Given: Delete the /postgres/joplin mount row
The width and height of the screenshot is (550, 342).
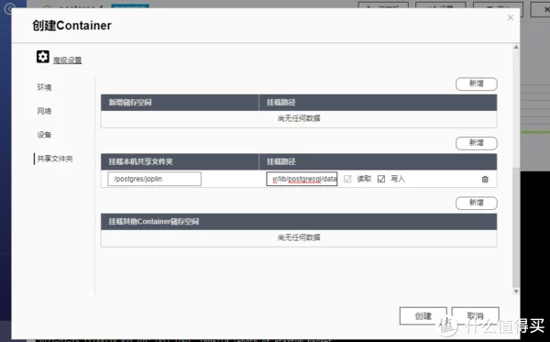Looking at the screenshot, I should click(x=485, y=179).
